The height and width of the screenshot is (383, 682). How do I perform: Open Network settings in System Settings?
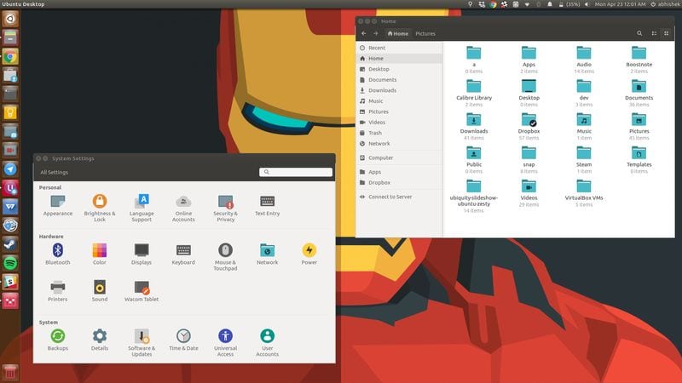point(268,254)
